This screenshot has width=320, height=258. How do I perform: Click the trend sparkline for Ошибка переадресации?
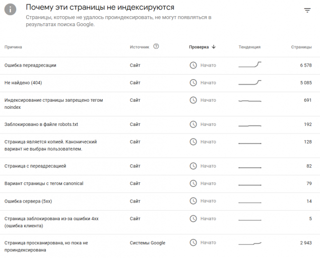[250, 64]
